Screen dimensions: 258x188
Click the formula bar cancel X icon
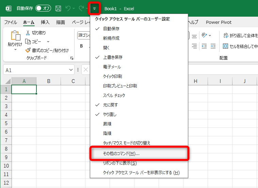(x=86, y=70)
